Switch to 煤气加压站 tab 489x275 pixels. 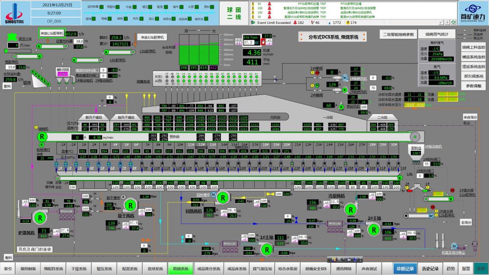(262, 269)
